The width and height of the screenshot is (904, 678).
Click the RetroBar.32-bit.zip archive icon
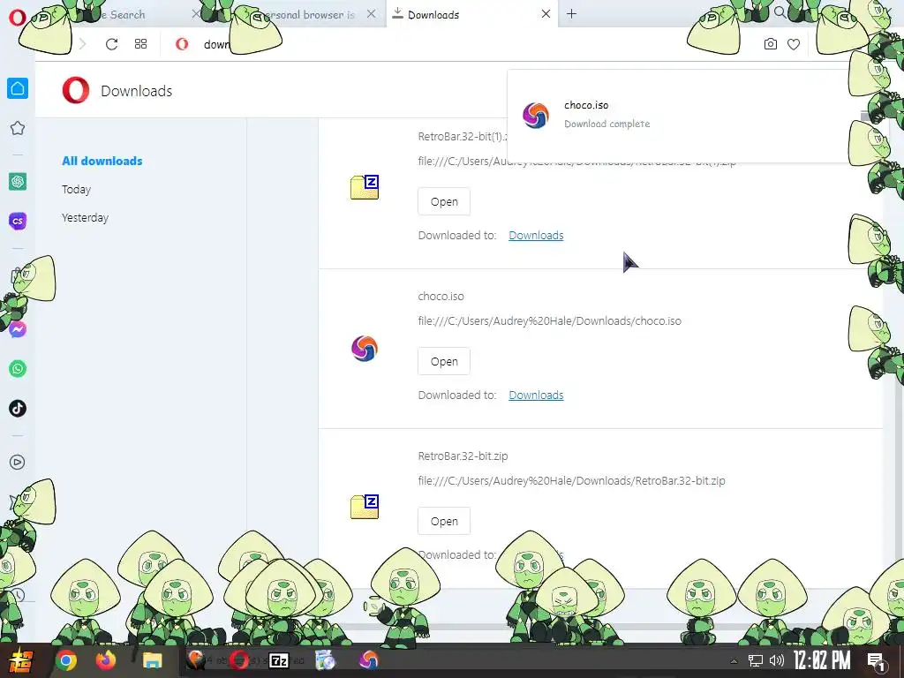pyautogui.click(x=365, y=508)
